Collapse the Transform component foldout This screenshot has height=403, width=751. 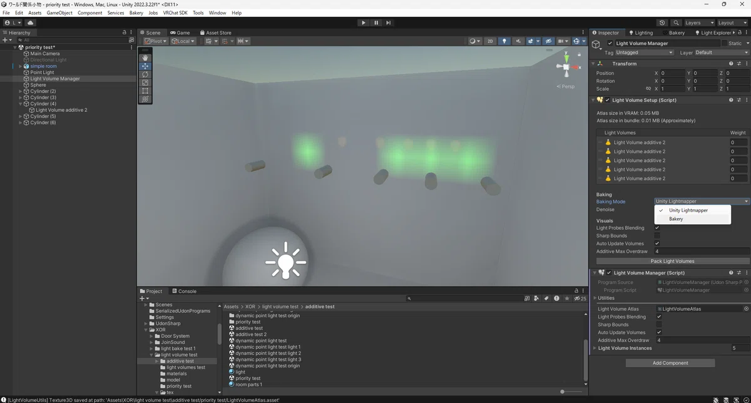593,64
